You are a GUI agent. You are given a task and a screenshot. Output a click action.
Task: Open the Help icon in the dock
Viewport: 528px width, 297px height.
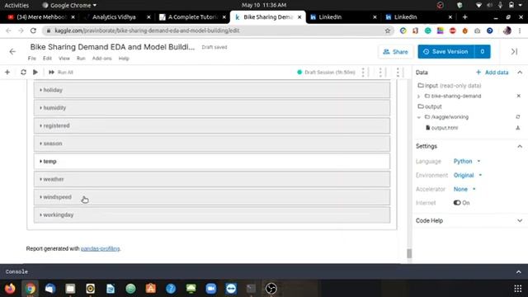(x=171, y=289)
